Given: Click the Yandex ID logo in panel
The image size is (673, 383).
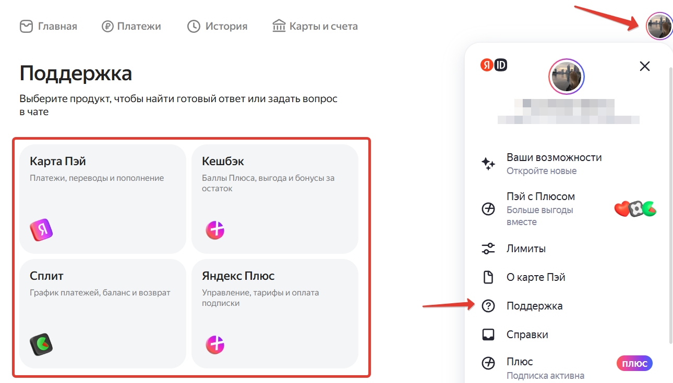Looking at the screenshot, I should (494, 65).
